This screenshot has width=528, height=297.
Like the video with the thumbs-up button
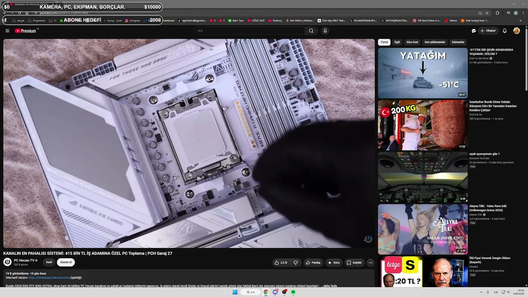tap(280, 263)
